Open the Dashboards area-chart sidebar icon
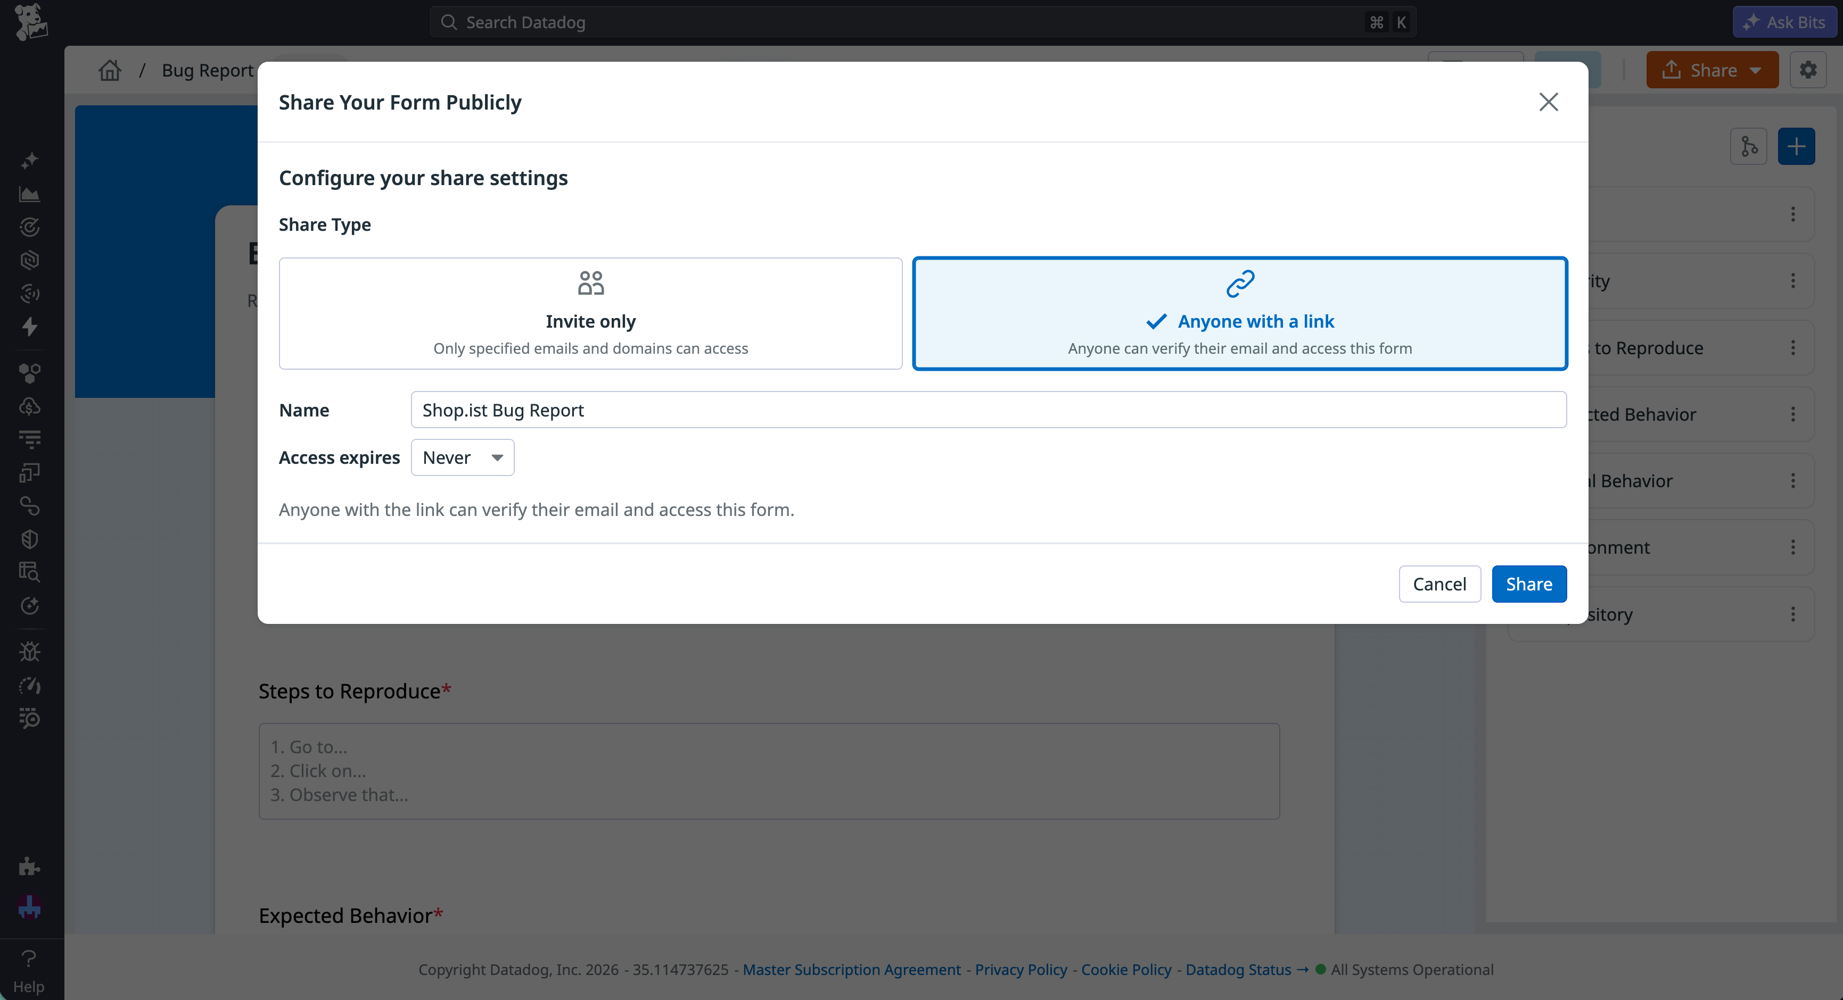 [29, 194]
